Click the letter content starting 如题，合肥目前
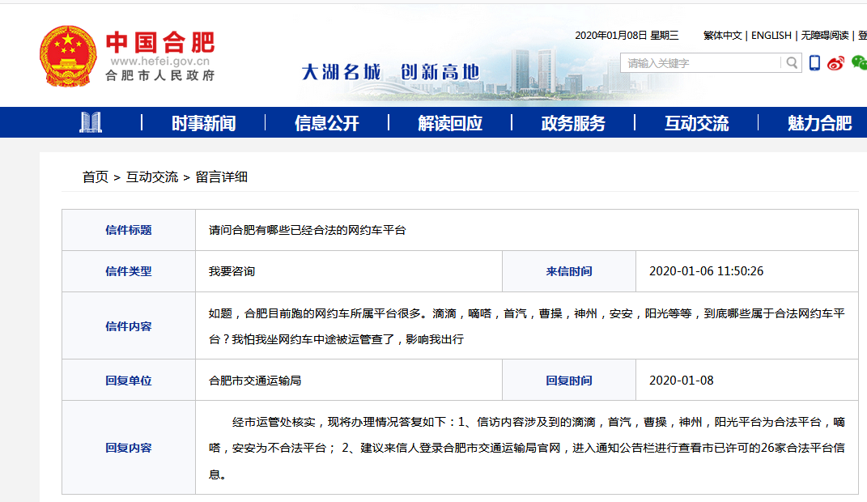 click(x=526, y=326)
